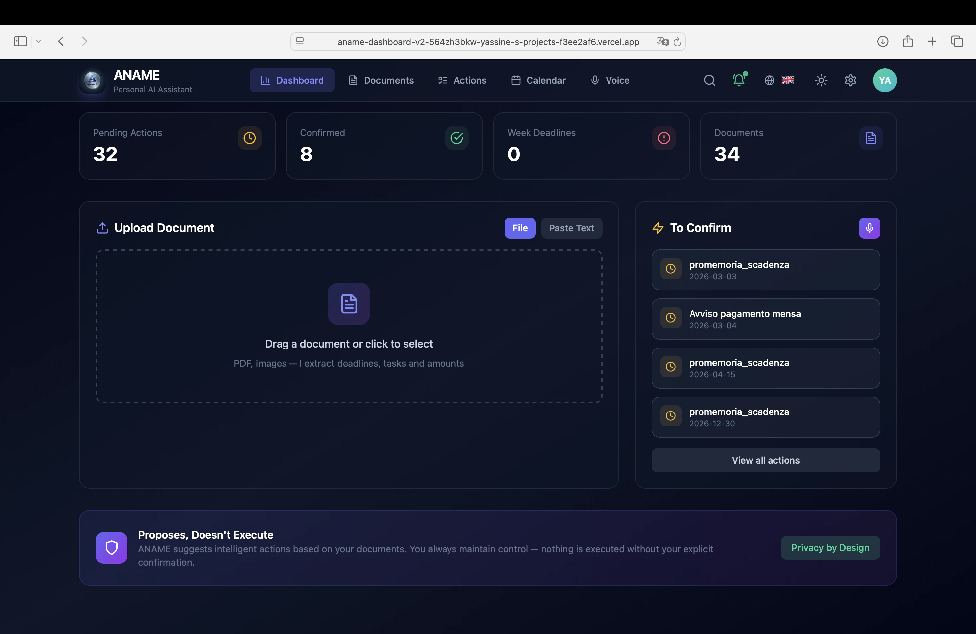The height and width of the screenshot is (634, 976).
Task: Click the purple microphone button in To Confirm
Action: (x=869, y=228)
